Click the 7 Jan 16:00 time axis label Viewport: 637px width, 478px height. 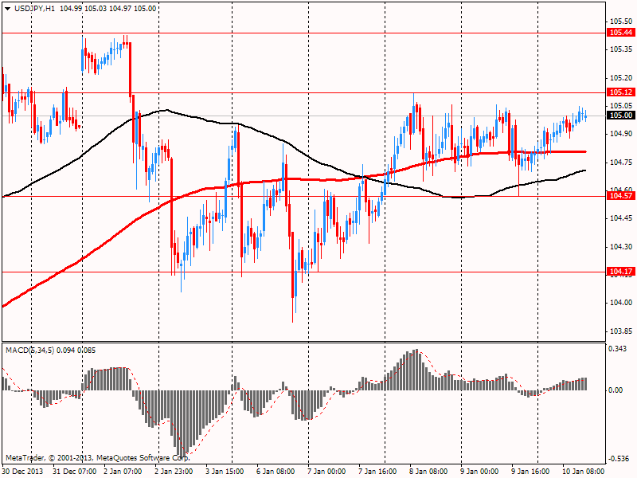point(377,472)
